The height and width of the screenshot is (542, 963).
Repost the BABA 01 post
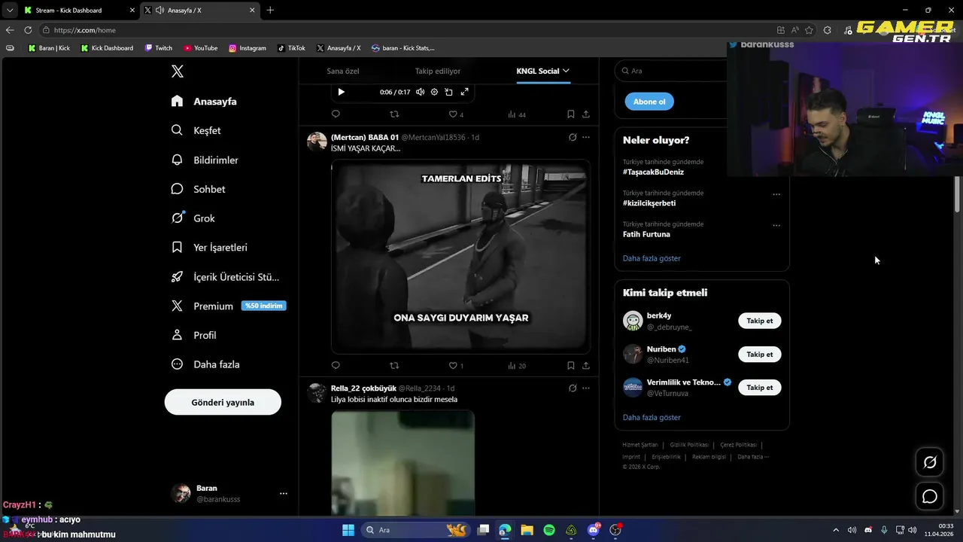[394, 366]
